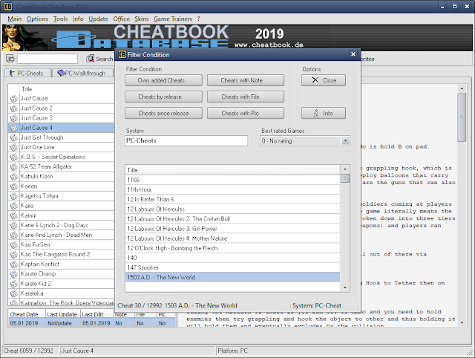Click the cheat icon beside Just Cause 2
The image size is (475, 358).
tap(13, 108)
